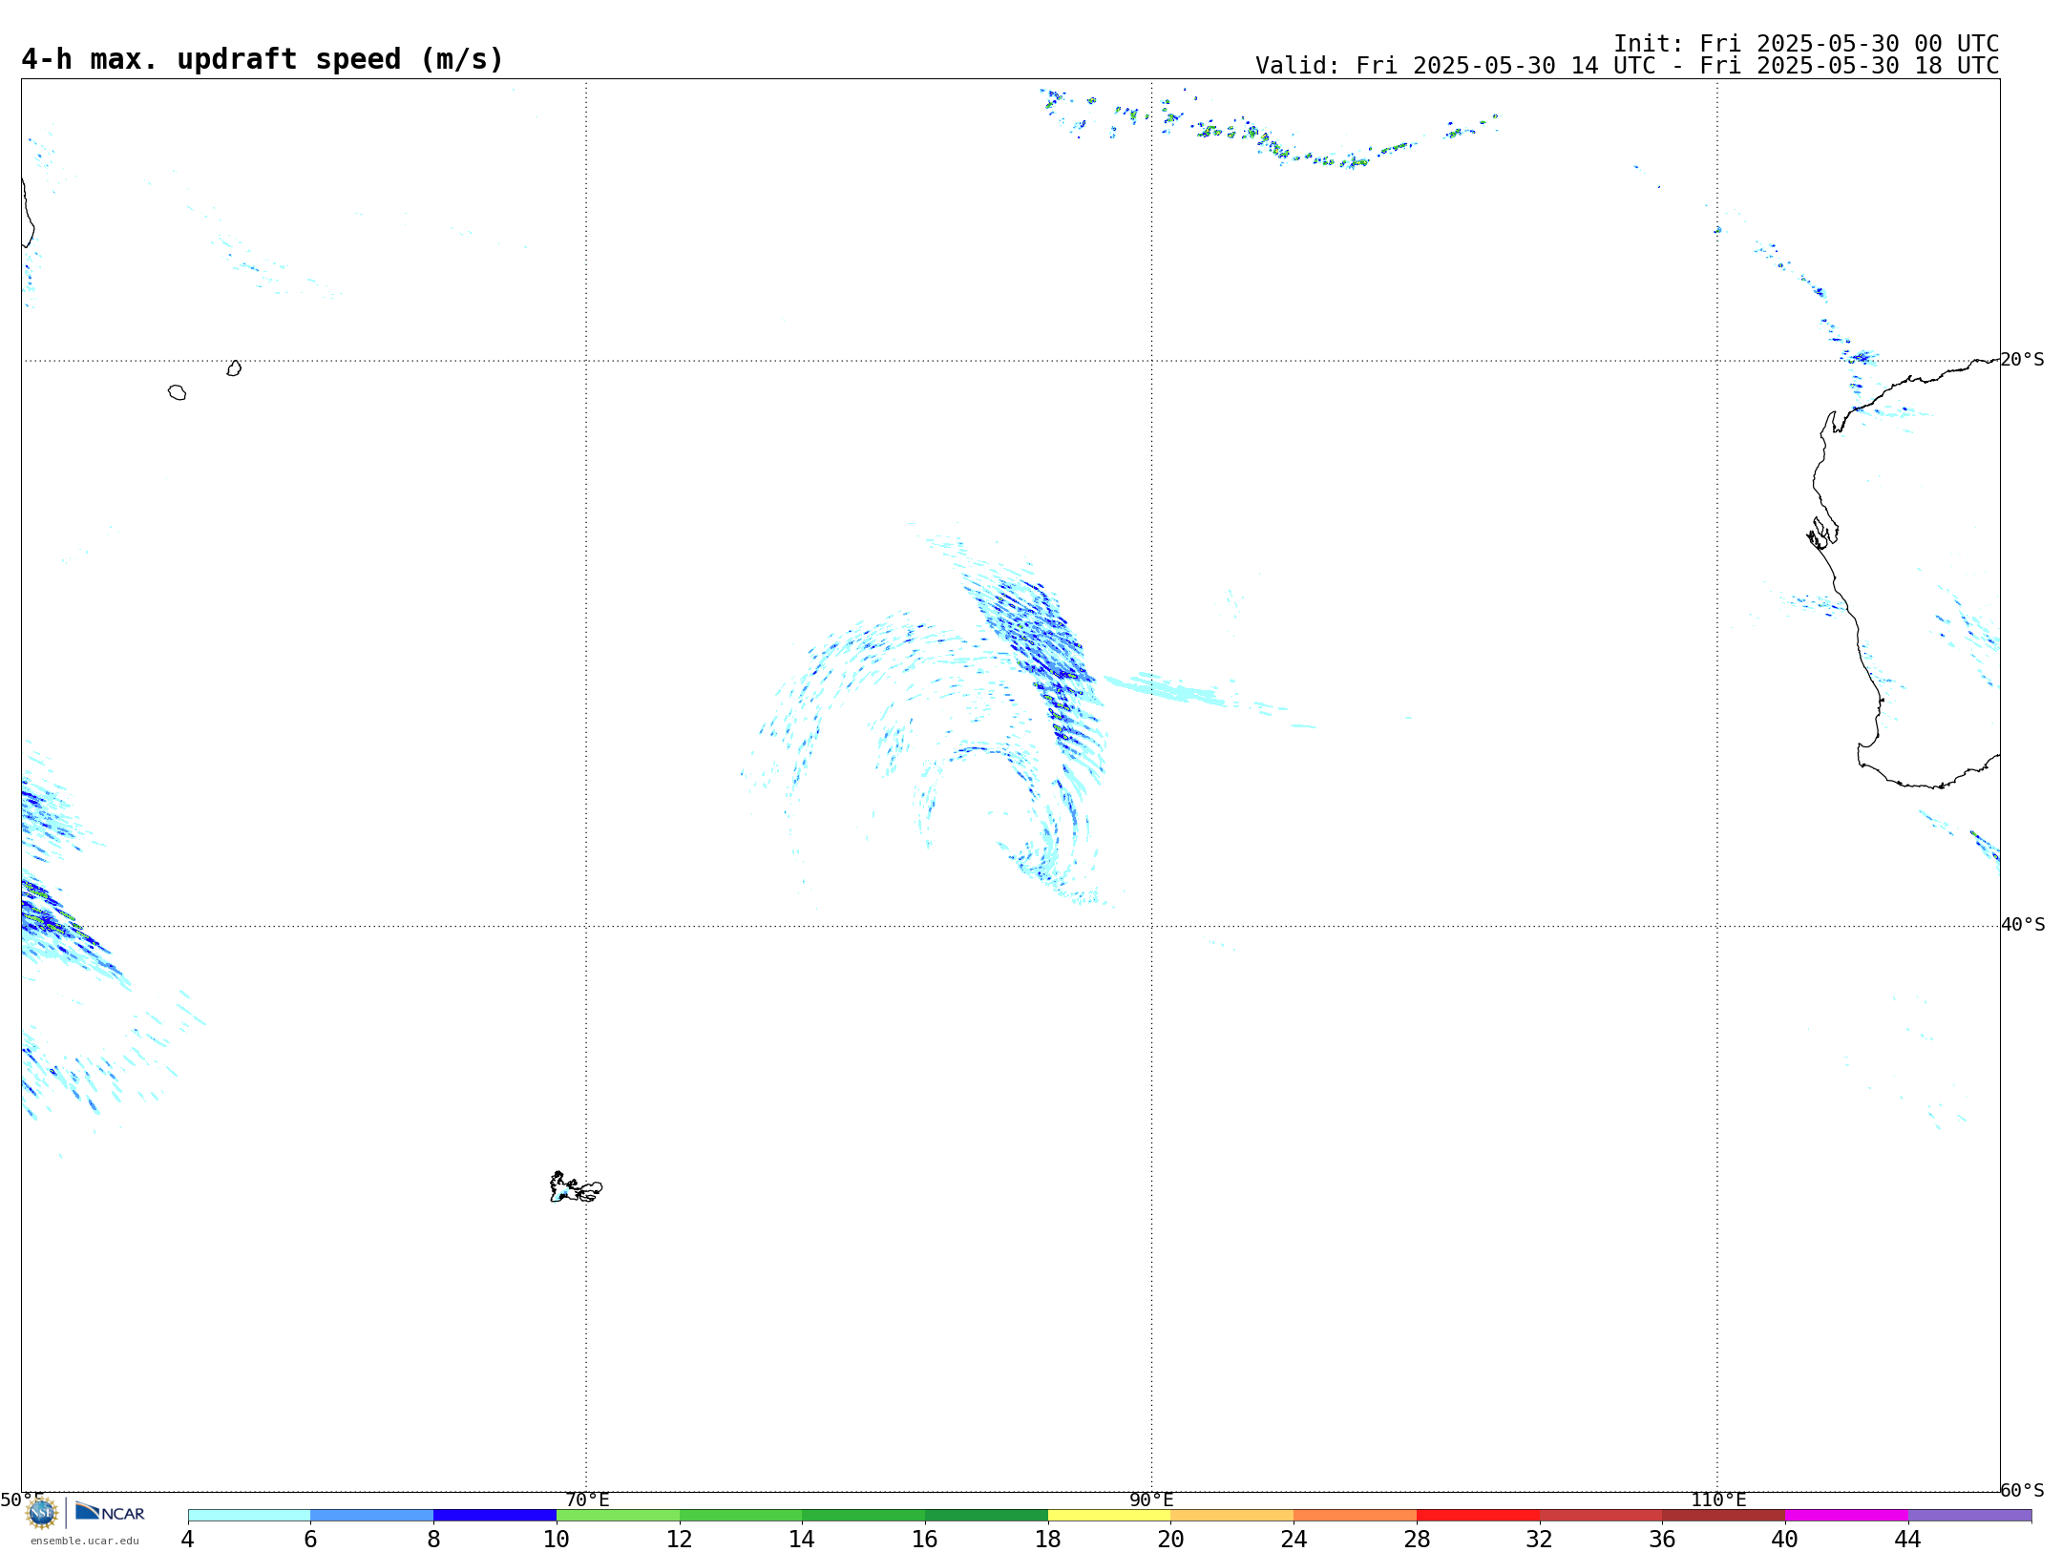This screenshot has height=1552, width=2062.
Task: Click the NCAR logo
Action: point(110,1512)
